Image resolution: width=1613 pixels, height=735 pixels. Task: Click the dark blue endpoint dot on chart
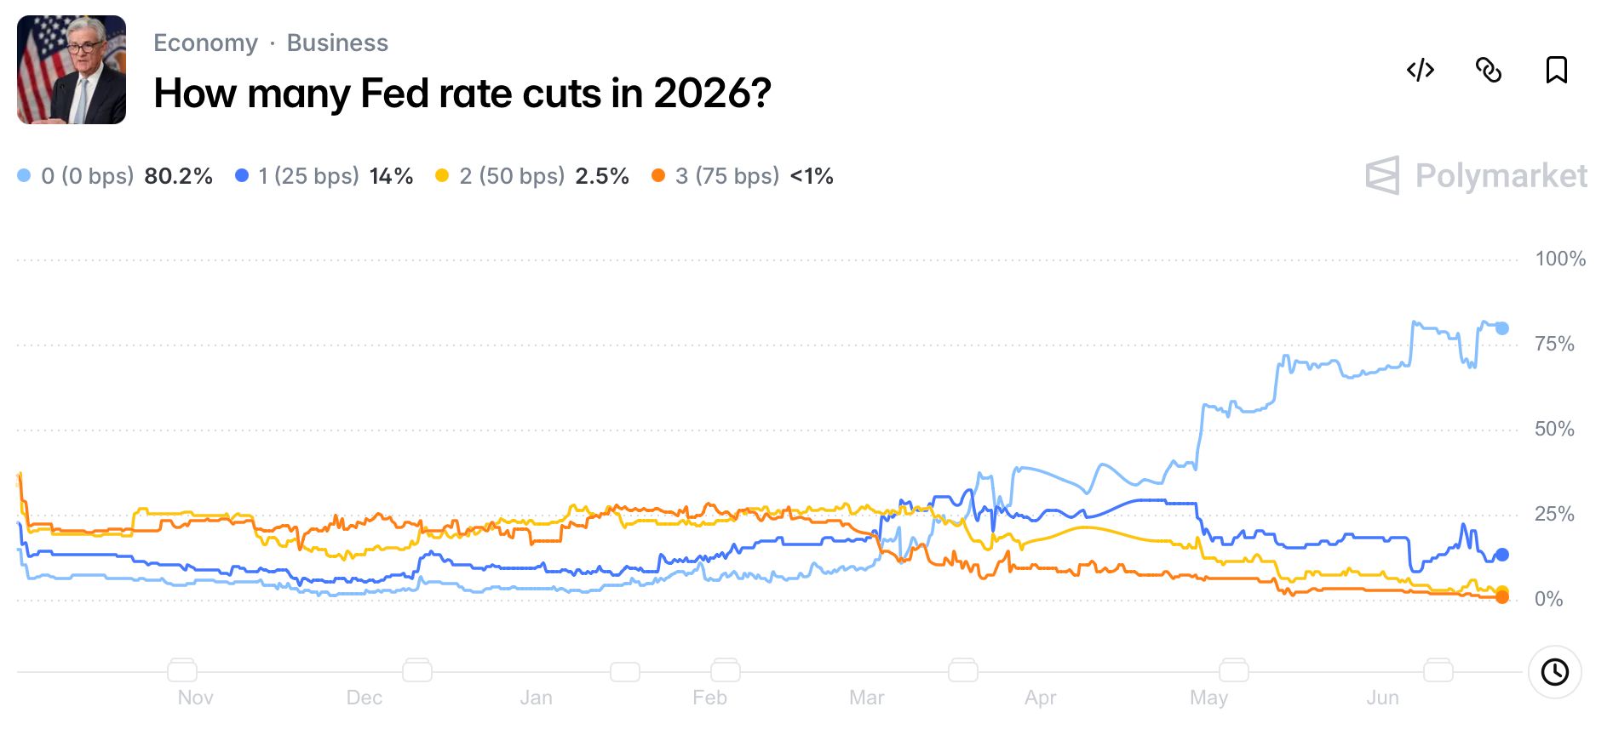click(x=1502, y=555)
